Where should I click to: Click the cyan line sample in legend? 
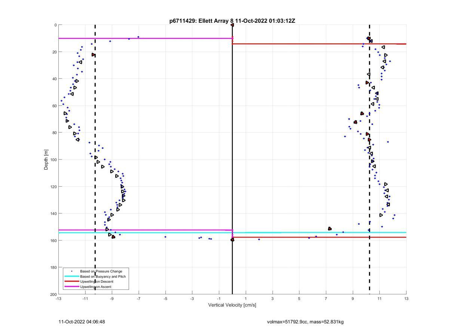click(71, 276)
